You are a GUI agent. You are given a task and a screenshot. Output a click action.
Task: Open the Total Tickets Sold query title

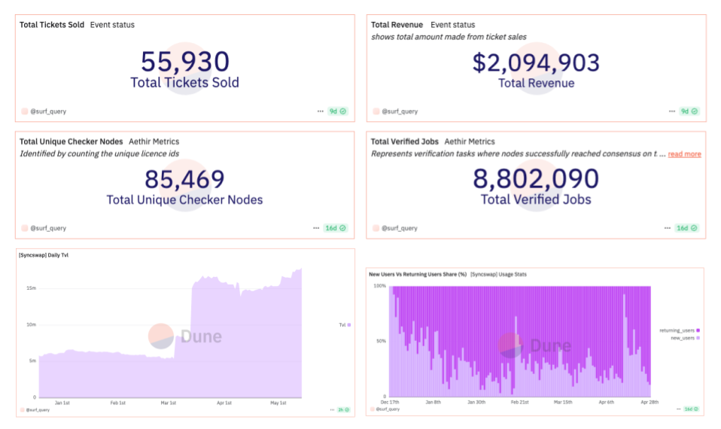pyautogui.click(x=51, y=25)
